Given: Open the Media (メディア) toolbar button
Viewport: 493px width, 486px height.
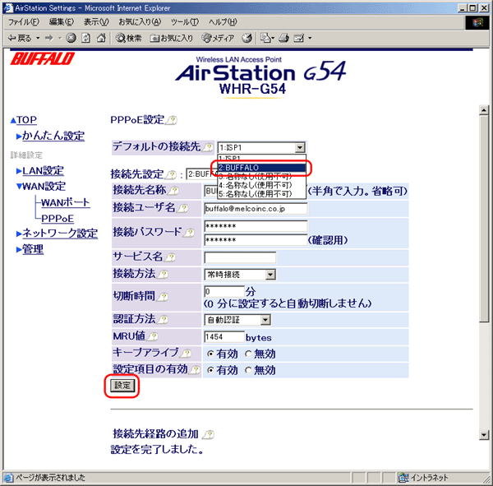Looking at the screenshot, I should [218, 39].
